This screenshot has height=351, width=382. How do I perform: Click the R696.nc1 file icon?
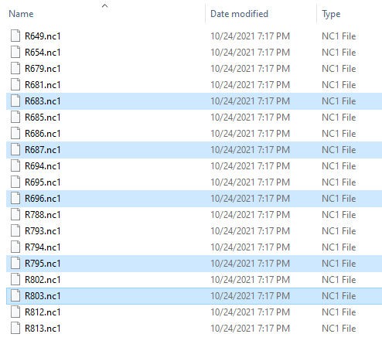point(15,198)
